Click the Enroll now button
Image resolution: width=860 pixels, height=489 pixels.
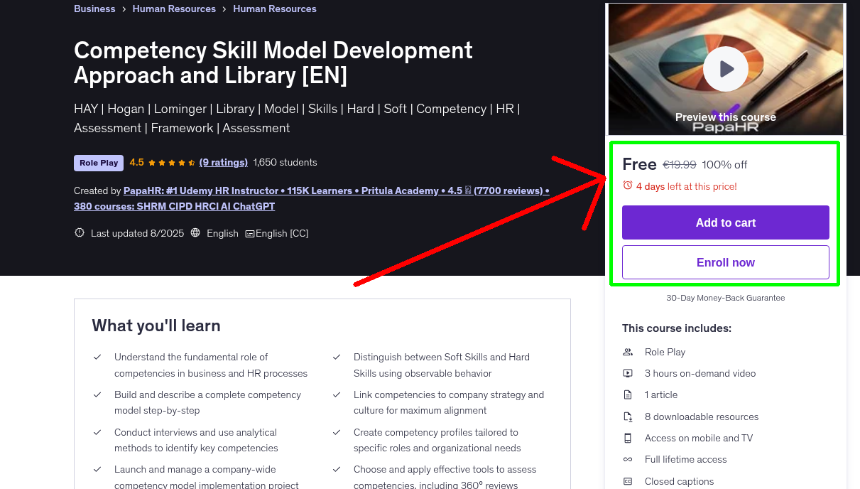point(725,262)
